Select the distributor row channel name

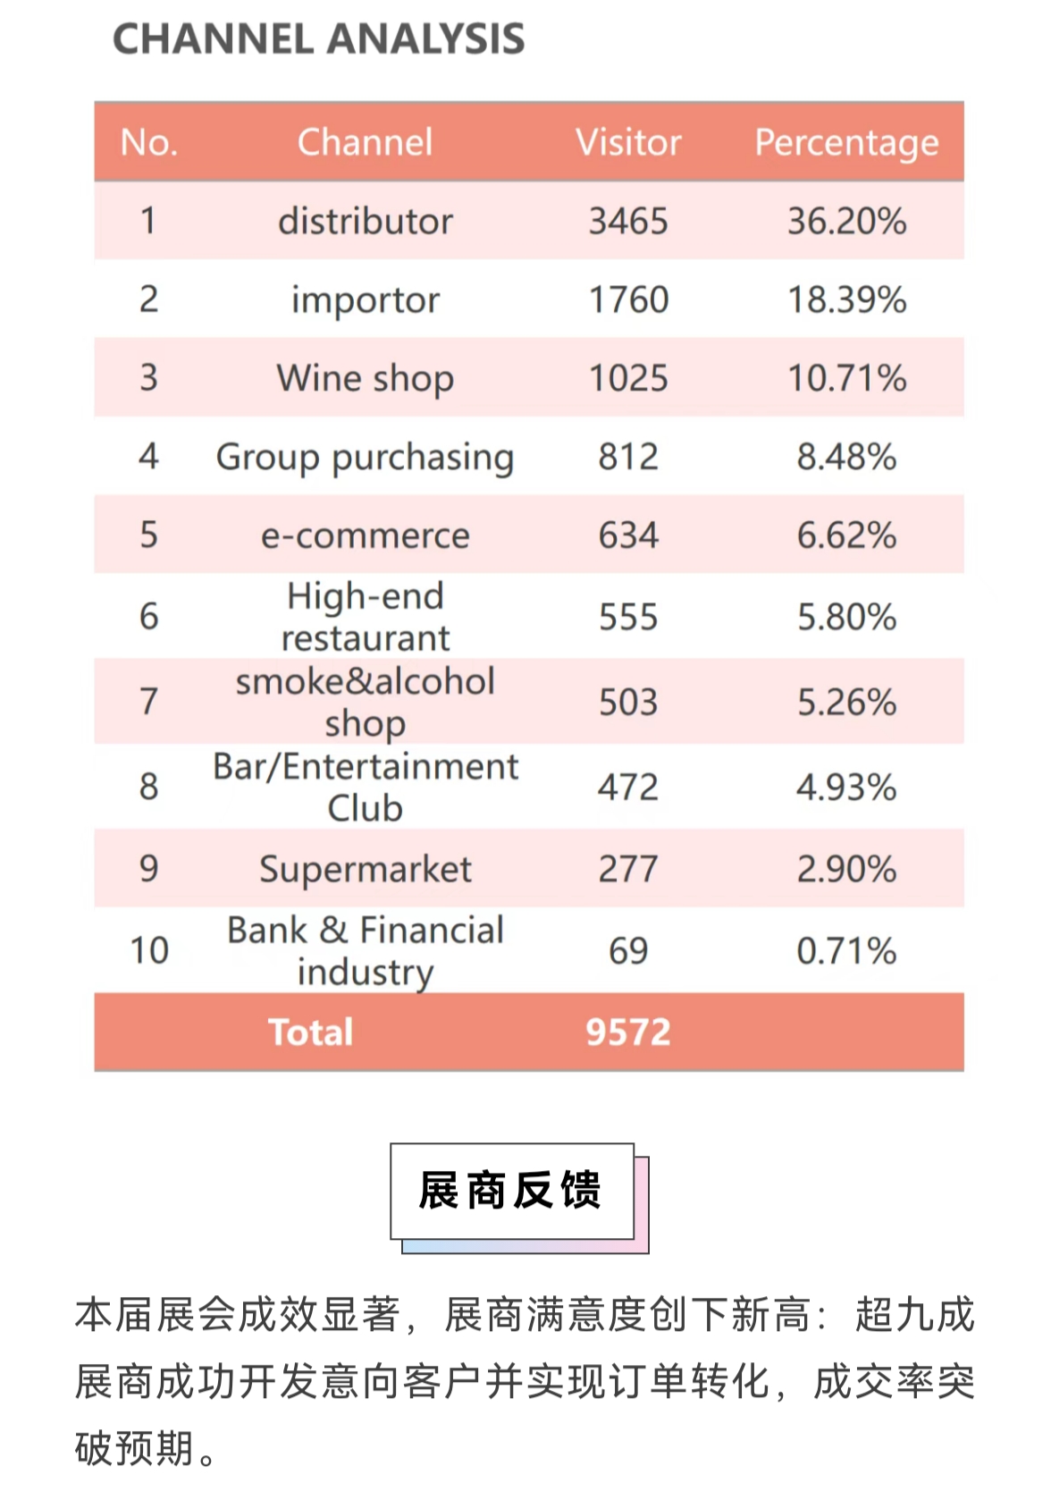(x=365, y=222)
